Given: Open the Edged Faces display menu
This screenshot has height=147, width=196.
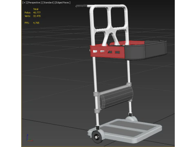Looking at the screenshot, I should click(x=62, y=2).
